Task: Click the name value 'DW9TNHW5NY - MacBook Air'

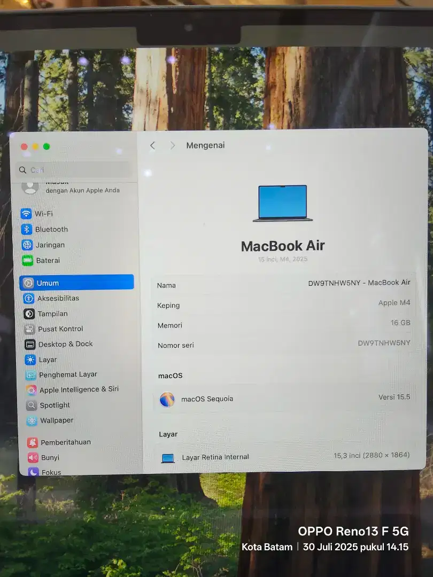Action: click(x=359, y=283)
